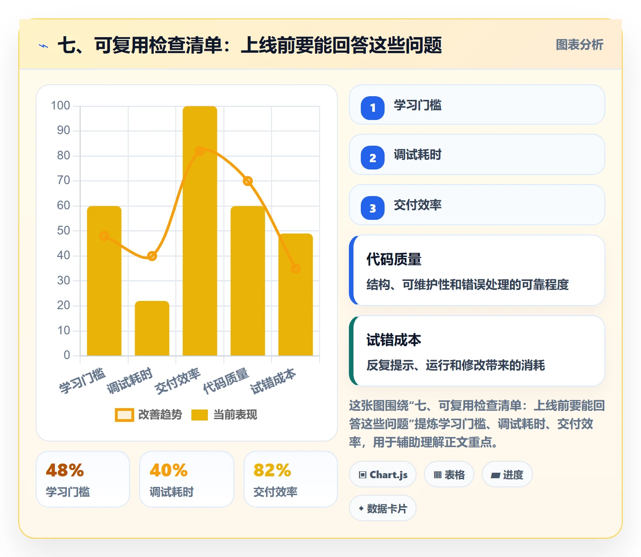Image resolution: width=641 pixels, height=557 pixels.
Task: Click the 100 value on the chart axis
Action: [x=60, y=106]
